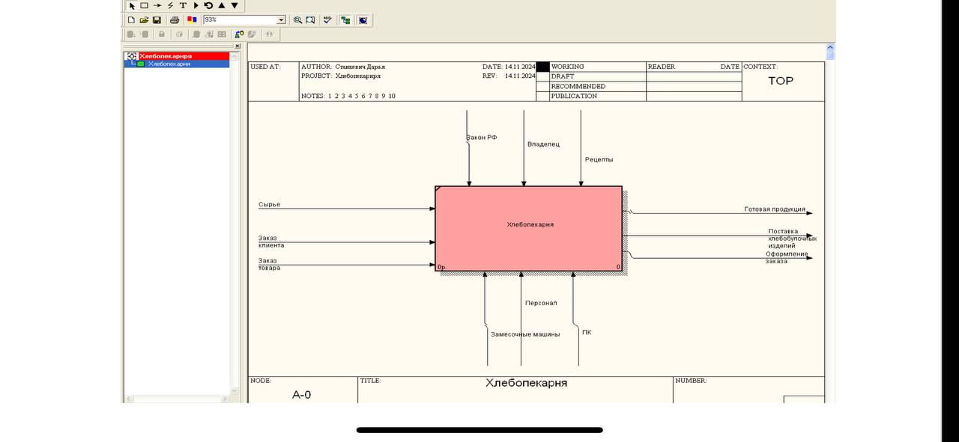Screen dimensions: 959x442
Task: Click the 'Сырье' input arrow label
Action: (269, 205)
